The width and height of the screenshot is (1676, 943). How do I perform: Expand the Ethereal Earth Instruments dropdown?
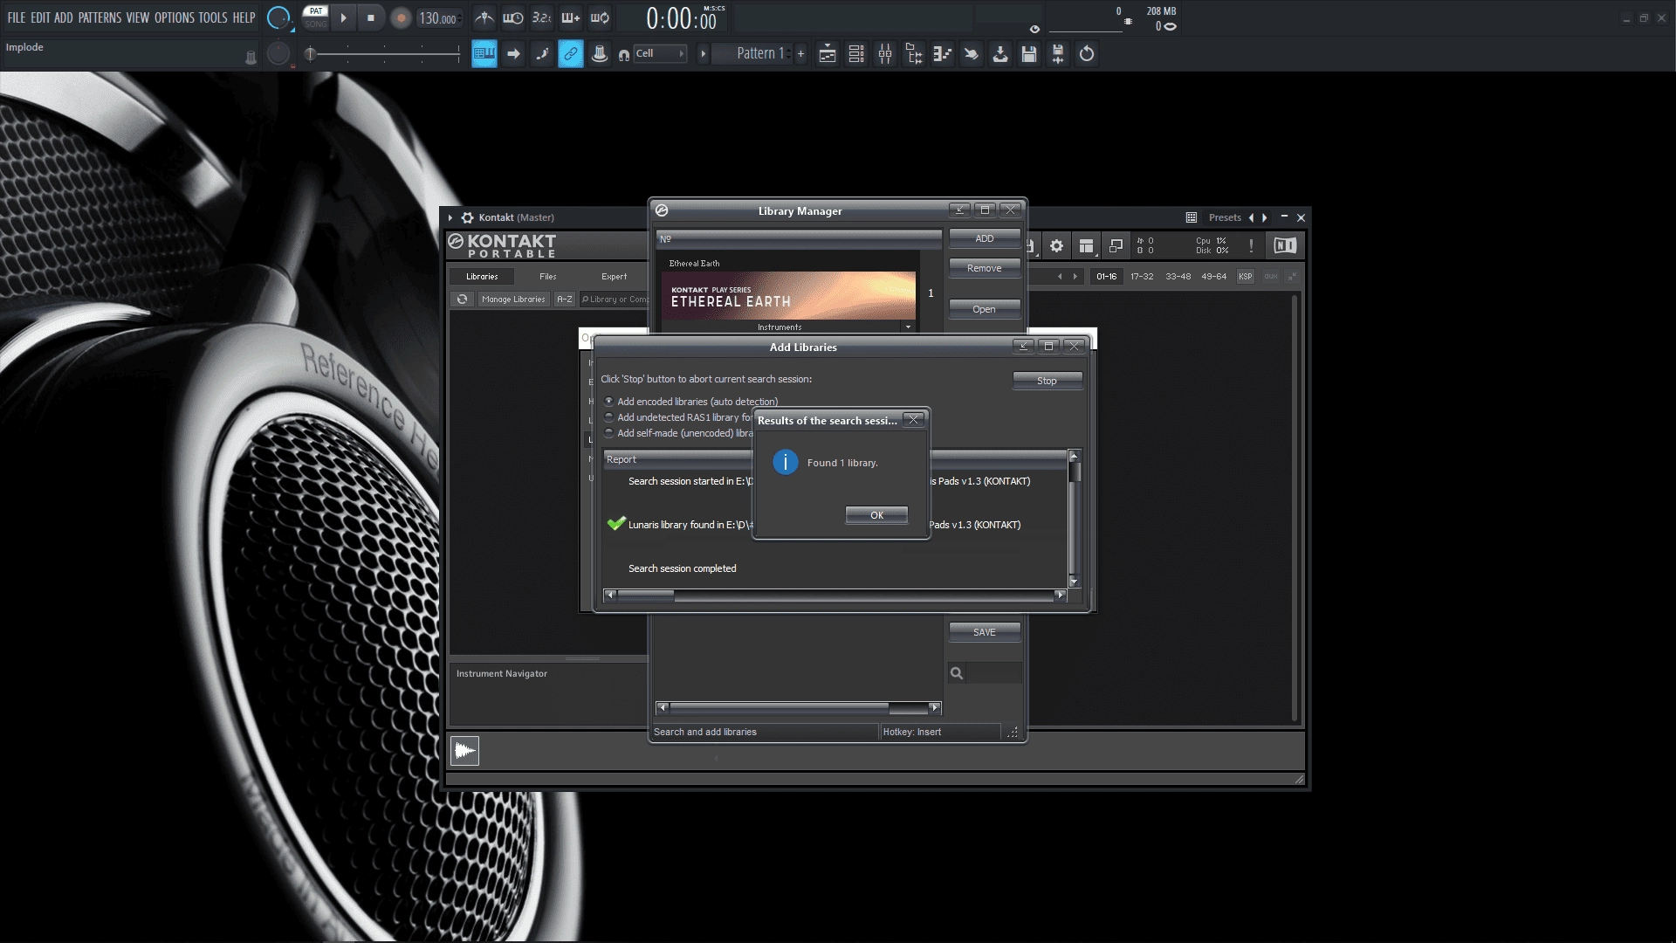coord(909,327)
